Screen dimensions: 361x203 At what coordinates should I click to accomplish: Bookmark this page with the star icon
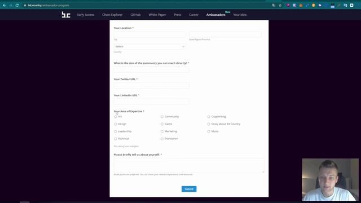coord(280,5)
